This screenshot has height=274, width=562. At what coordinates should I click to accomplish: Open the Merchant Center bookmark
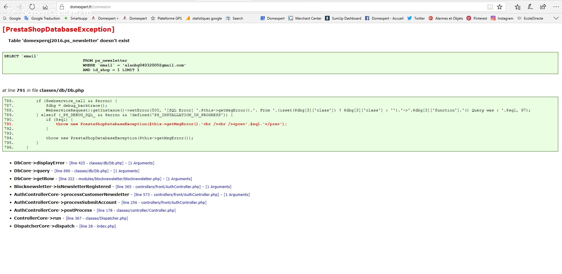(x=305, y=18)
